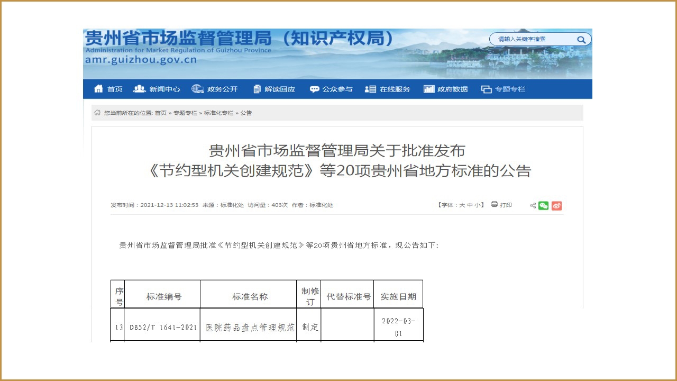Click the breadcrumb home icon
677x381 pixels.
coord(97,113)
